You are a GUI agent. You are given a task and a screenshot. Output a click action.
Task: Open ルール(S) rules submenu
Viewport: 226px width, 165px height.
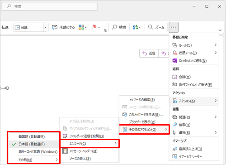click(x=194, y=45)
